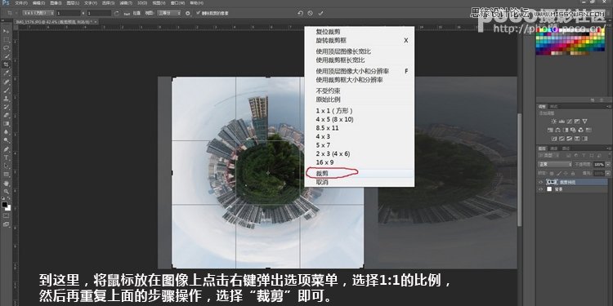This screenshot has width=613, height=306.
Task: Select the Path Selection tool
Action: (x=7, y=166)
